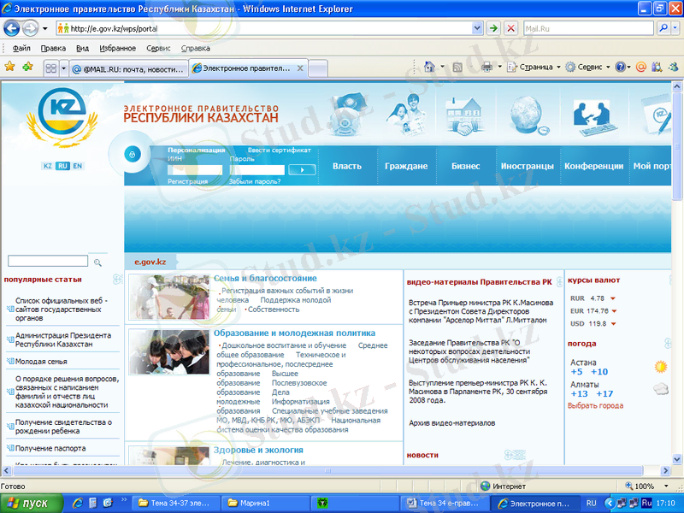Click the two people Конференции icon

click(594, 118)
